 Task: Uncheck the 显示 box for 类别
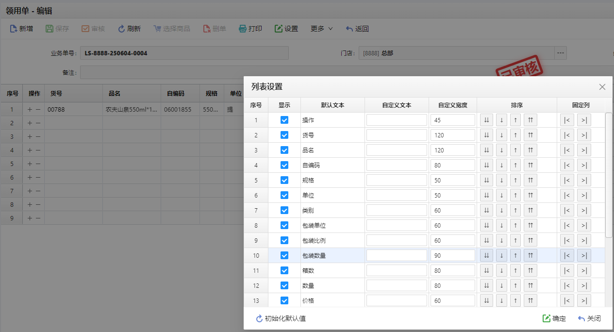(x=284, y=210)
